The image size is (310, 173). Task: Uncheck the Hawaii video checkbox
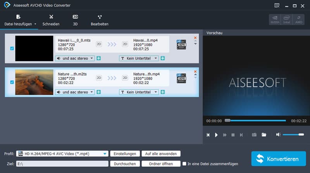[x=12, y=48]
